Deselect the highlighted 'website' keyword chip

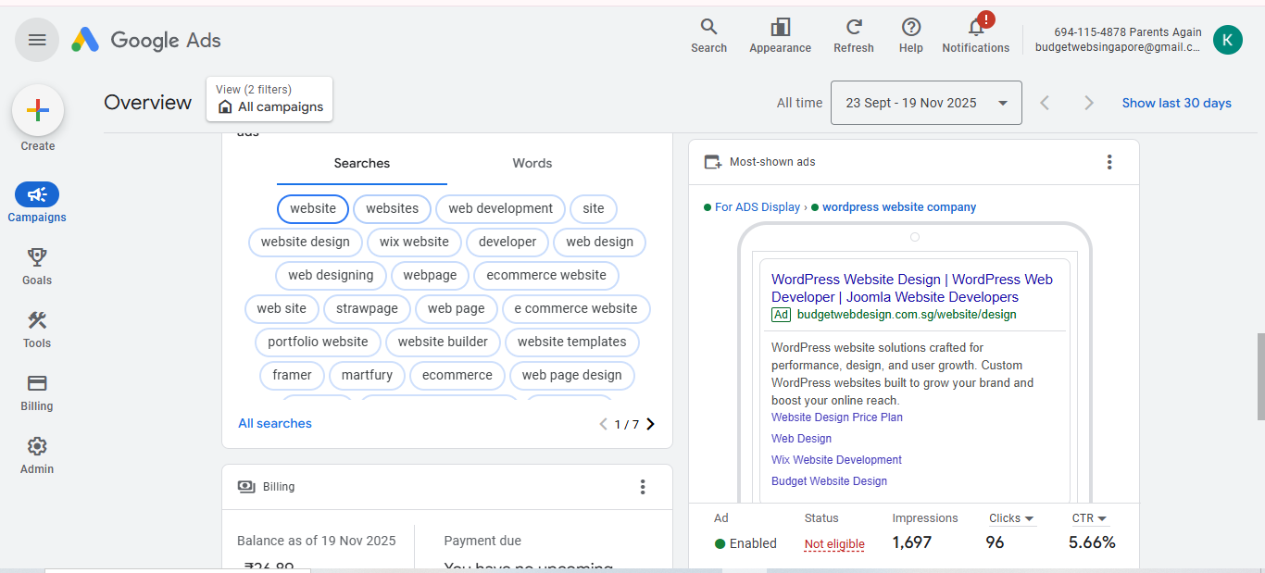click(x=312, y=208)
